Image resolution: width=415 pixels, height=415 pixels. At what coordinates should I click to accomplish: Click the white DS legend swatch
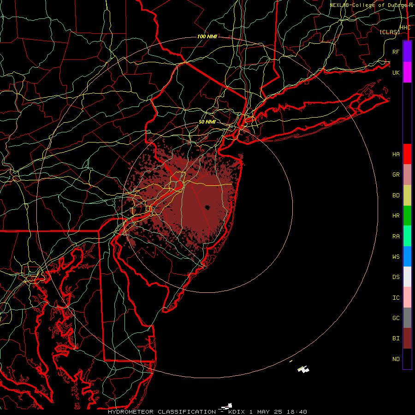pyautogui.click(x=407, y=277)
